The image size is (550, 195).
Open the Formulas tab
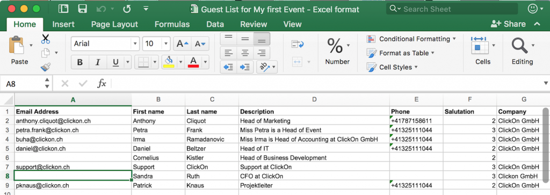[x=172, y=24]
